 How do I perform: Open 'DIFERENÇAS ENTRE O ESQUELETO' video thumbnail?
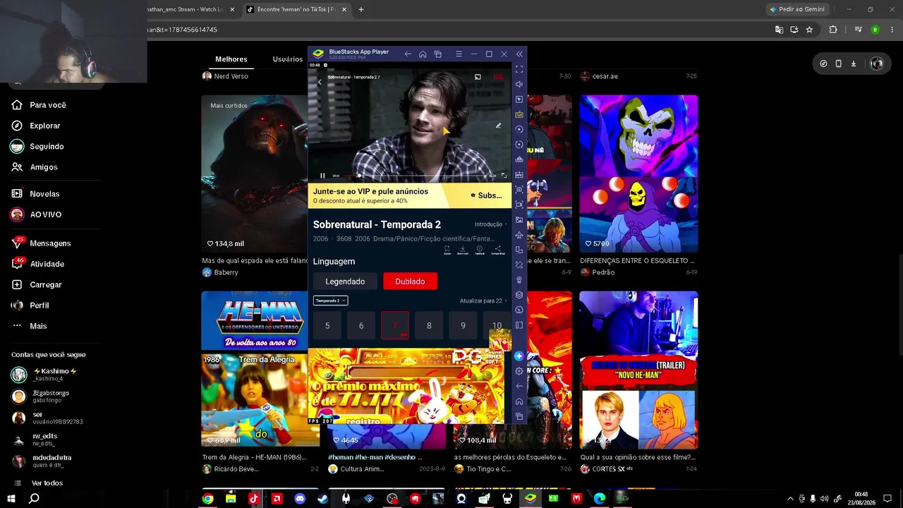(639, 174)
